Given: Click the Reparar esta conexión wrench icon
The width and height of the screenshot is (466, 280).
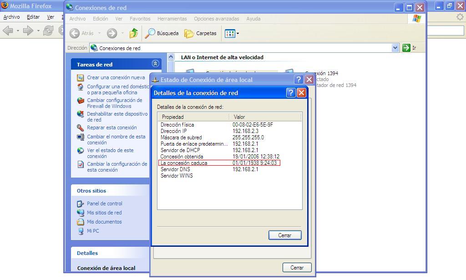Looking at the screenshot, I should [x=81, y=128].
